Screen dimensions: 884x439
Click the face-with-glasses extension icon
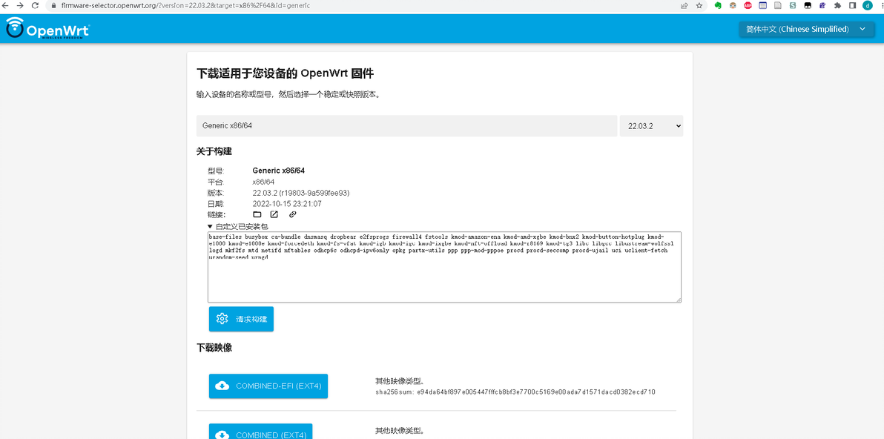point(733,6)
